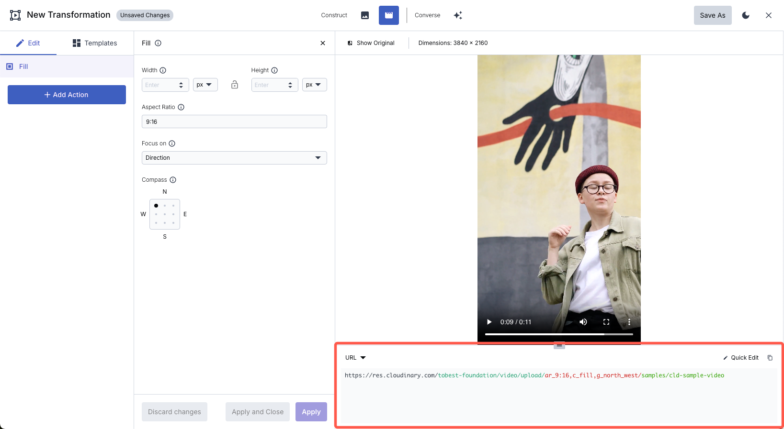This screenshot has width=784, height=429.
Task: Toggle the aspect ratio lock icon
Action: 235,85
